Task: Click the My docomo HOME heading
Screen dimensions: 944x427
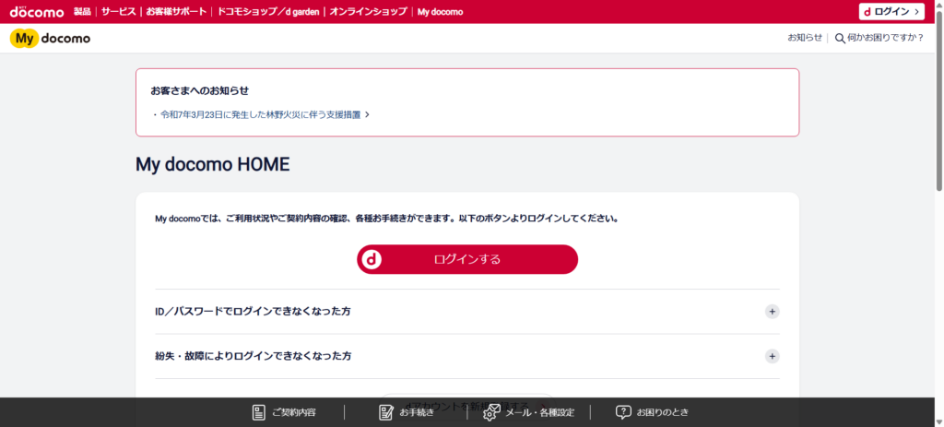Action: pos(213,164)
